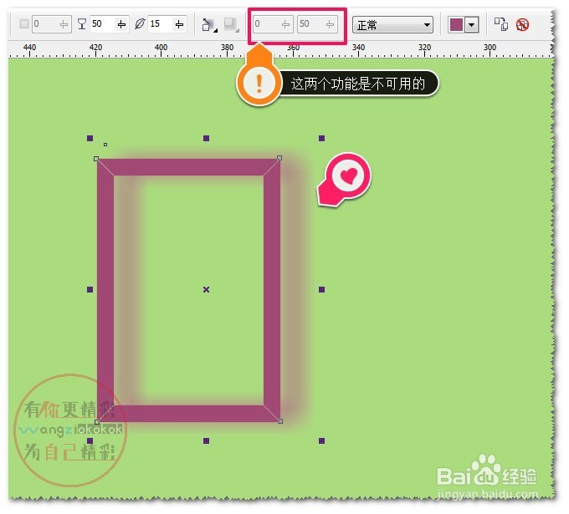Click the top-left selection handle

pyautogui.click(x=90, y=138)
